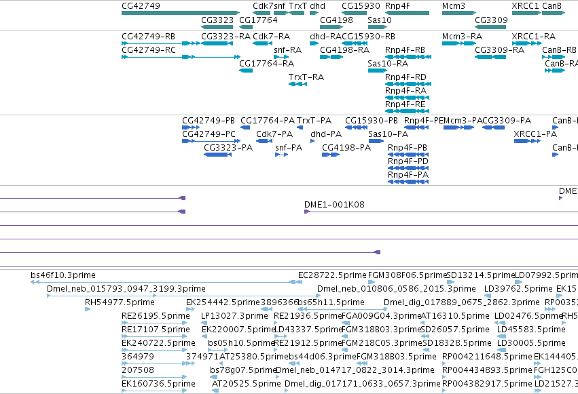This screenshot has height=394, width=578.
Task: Click the CG17764 gene feature
Action: pyautogui.click(x=246, y=27)
